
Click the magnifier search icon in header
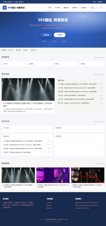(x=101, y=8)
